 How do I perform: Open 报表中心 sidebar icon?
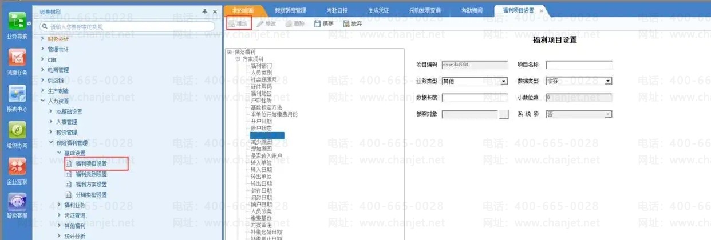(16, 94)
